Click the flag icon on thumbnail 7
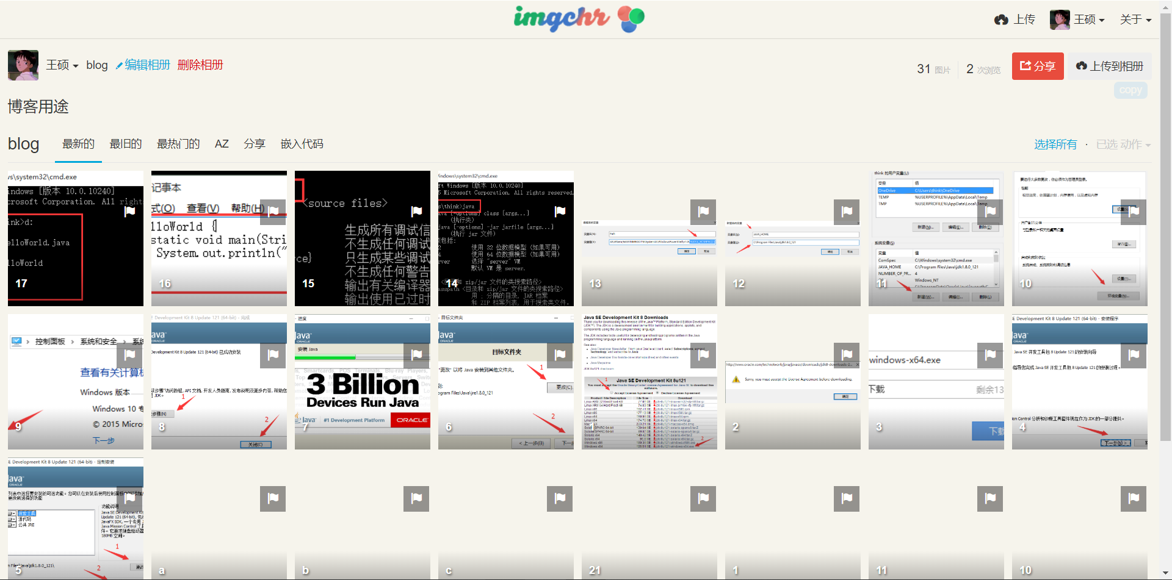This screenshot has height=580, width=1172. 416,355
